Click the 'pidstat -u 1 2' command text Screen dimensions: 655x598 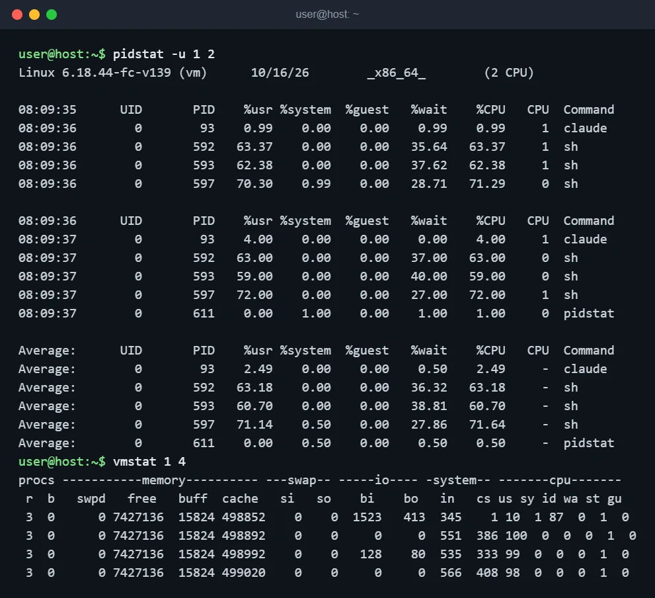point(164,54)
